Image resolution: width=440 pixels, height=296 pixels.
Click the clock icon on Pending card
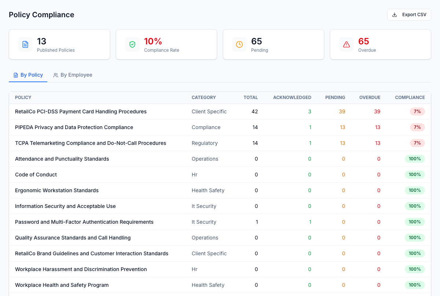coord(239,44)
